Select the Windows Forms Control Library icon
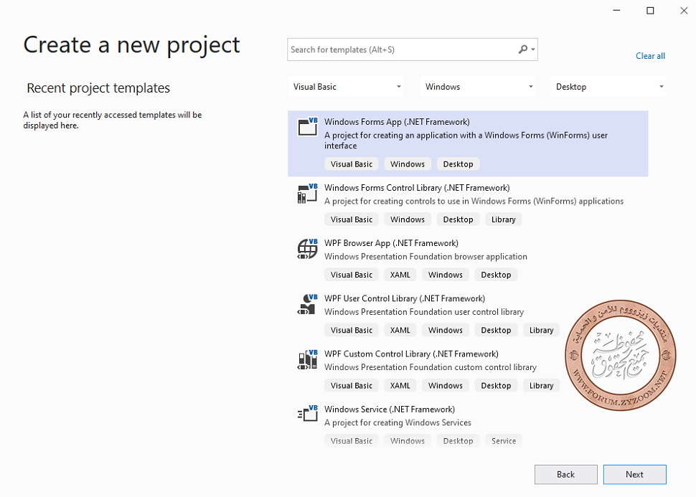Screen dimensions: 696x497 point(308,193)
